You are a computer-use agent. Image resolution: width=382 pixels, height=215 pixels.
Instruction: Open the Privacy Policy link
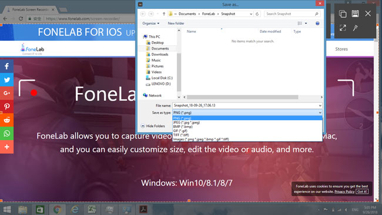[344, 191]
